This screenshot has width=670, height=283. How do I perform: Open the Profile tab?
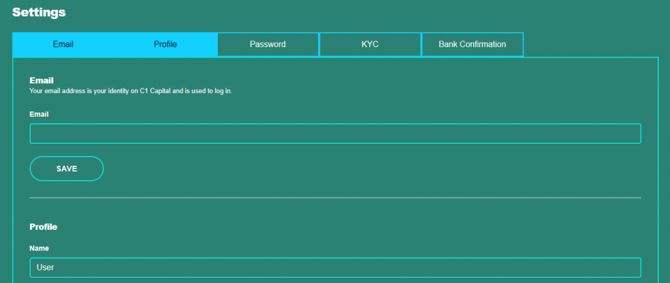pyautogui.click(x=166, y=45)
